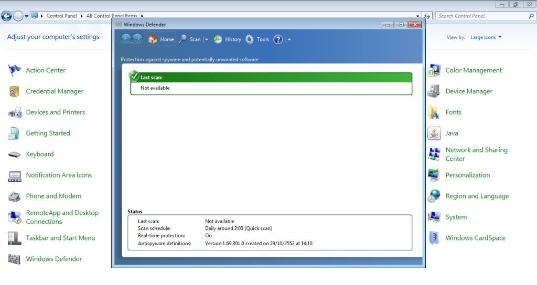
Task: Open the Windows CardSpace link
Action: click(475, 238)
